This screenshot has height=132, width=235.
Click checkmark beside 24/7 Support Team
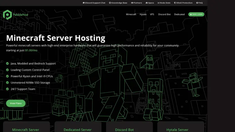(x=7, y=89)
